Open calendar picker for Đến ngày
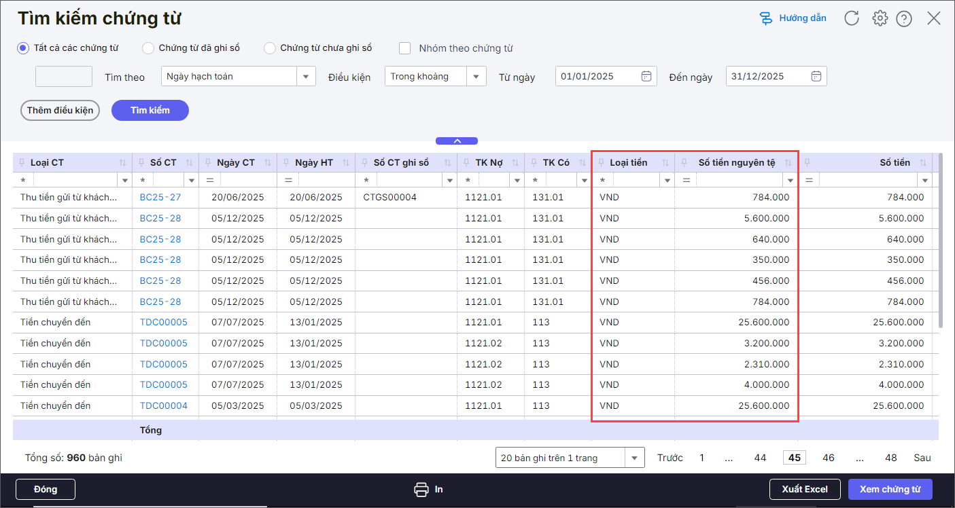955x508 pixels. (816, 76)
